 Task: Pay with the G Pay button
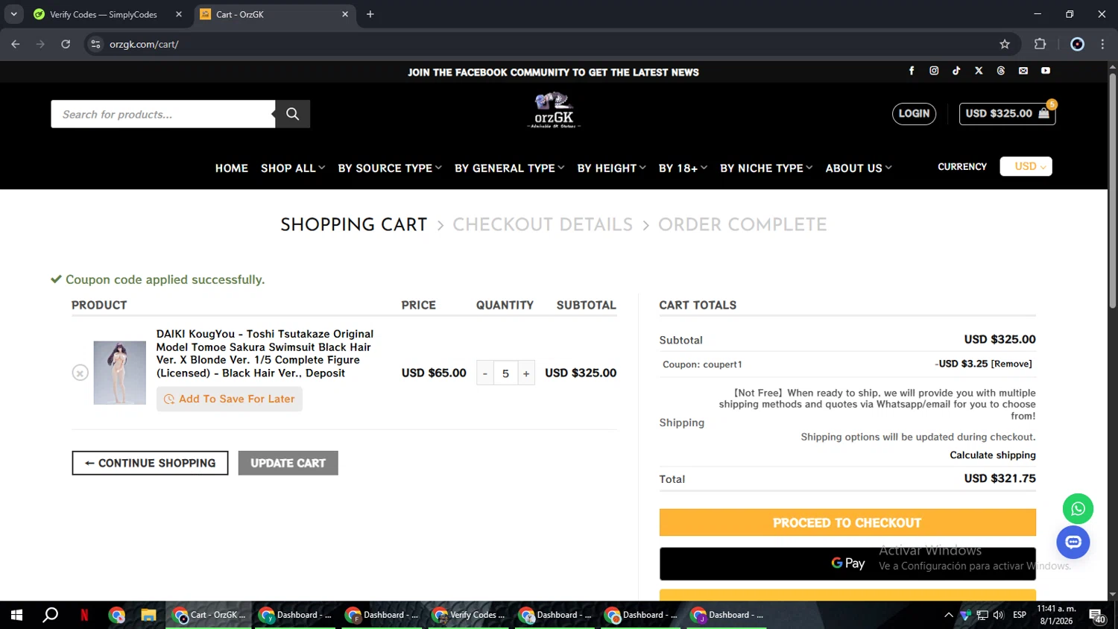point(847,563)
